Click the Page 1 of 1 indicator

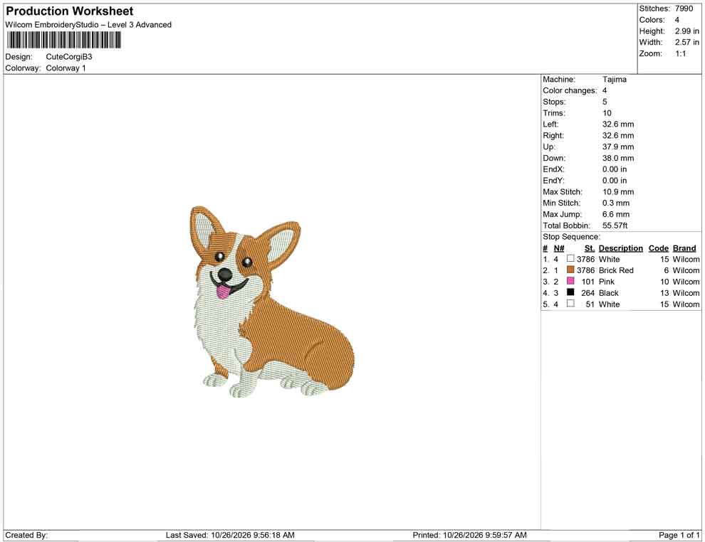(679, 535)
